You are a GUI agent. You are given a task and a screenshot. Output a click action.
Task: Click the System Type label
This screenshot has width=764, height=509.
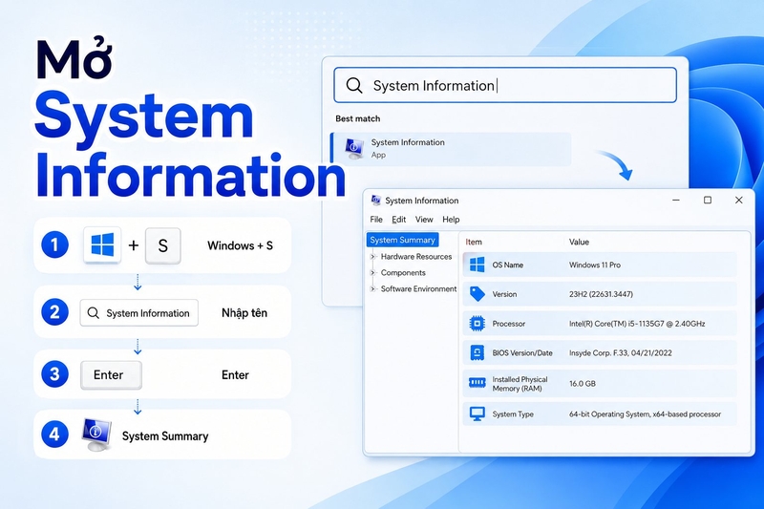coord(513,414)
